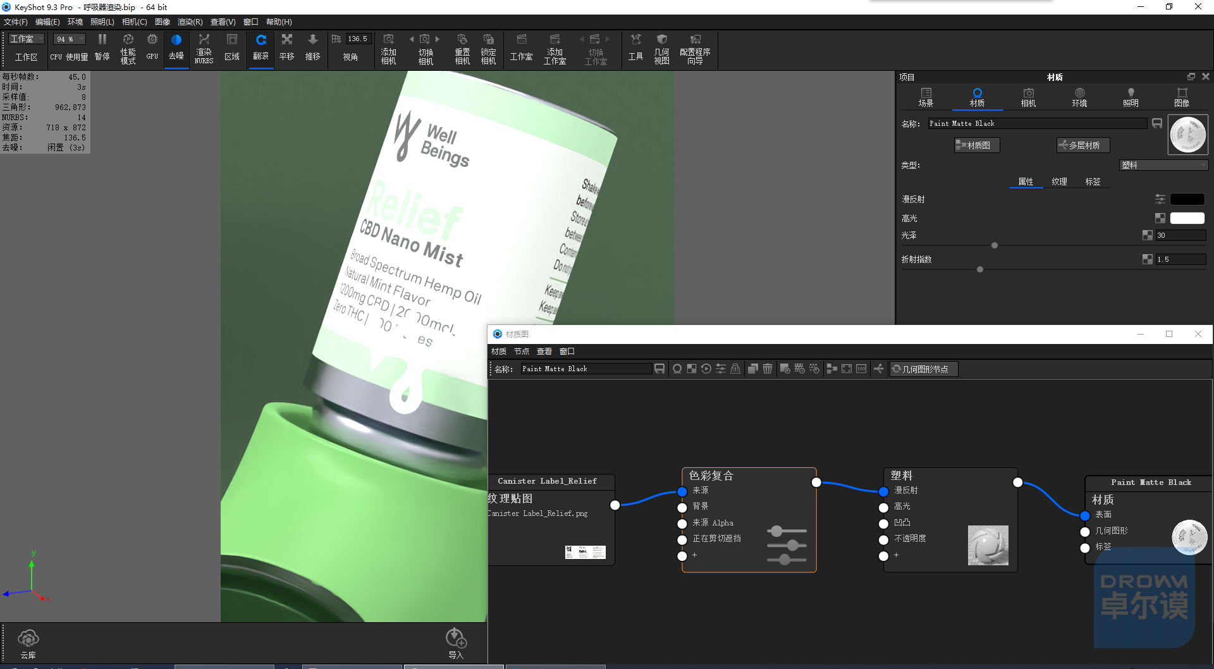Open the CPU usage 94% dropdown

coord(69,39)
